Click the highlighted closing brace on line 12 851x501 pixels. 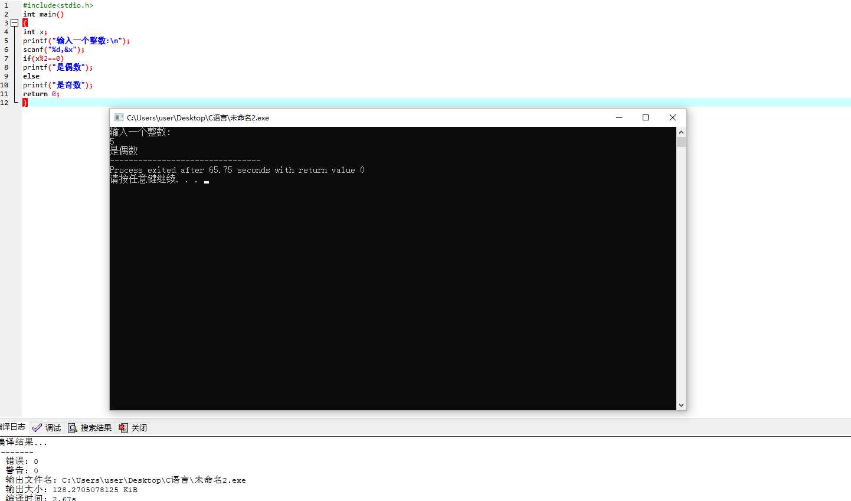point(25,103)
